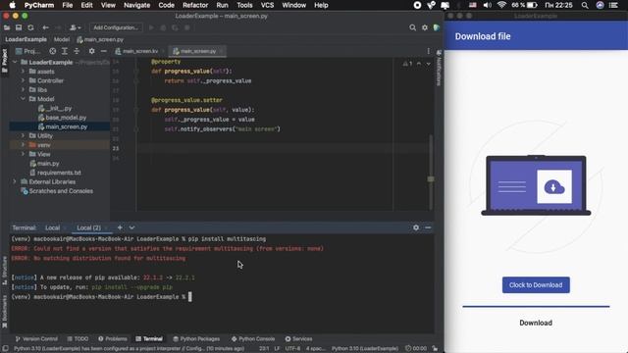Viewport: 628px width, 353px height.
Task: Open Python Console tool window
Action: tap(253, 338)
